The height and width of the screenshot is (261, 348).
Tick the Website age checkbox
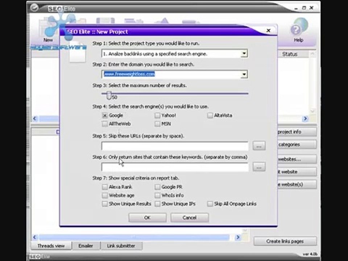(105, 195)
